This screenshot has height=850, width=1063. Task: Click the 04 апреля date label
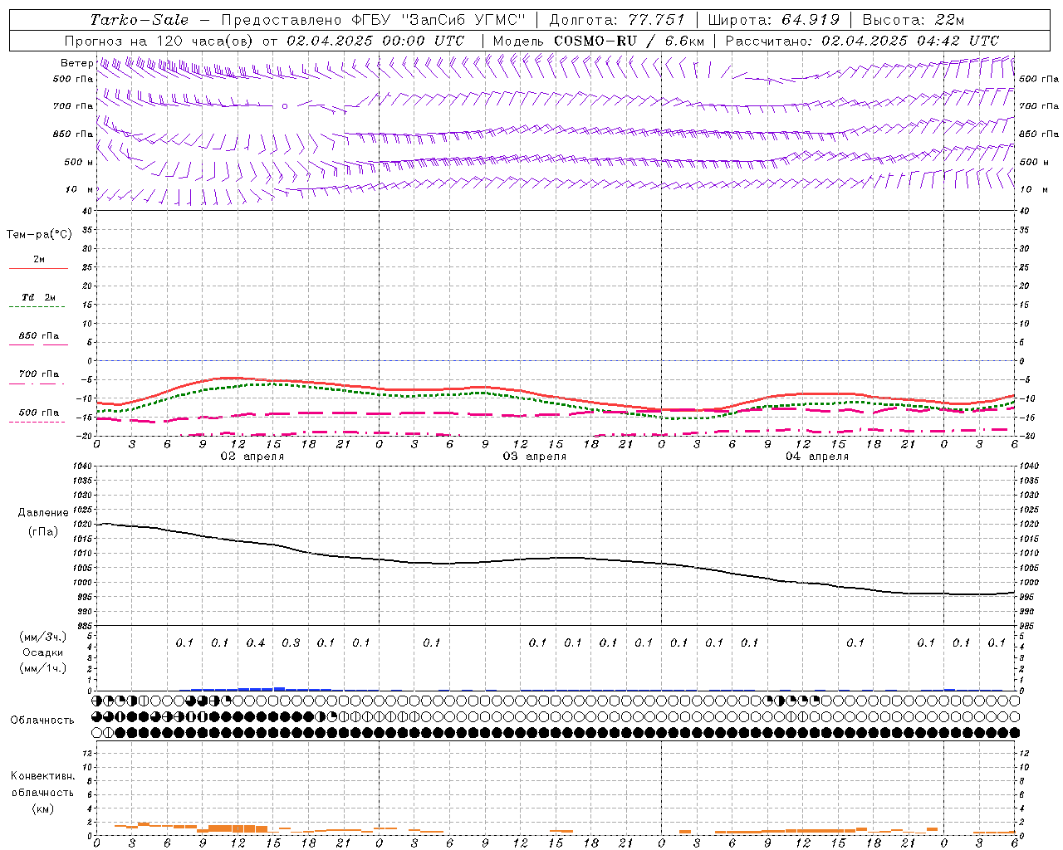(x=817, y=457)
